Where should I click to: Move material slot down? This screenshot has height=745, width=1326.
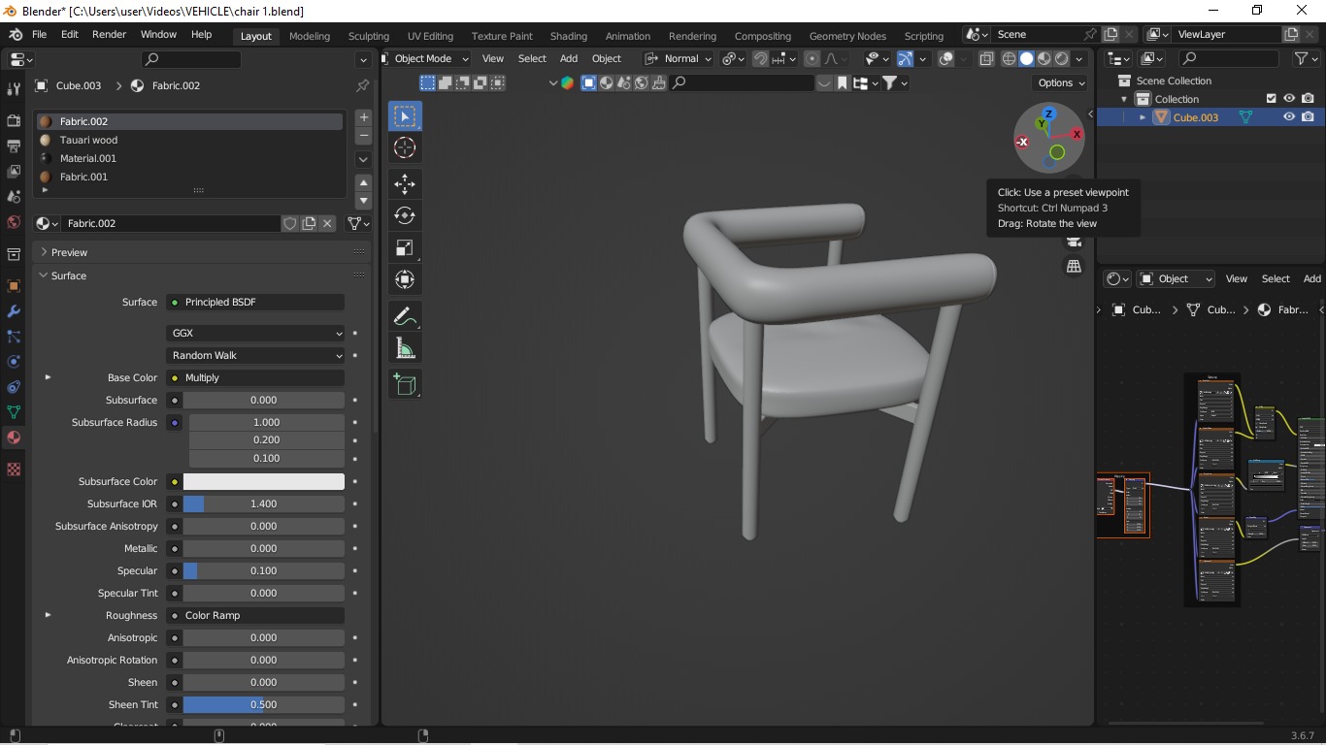(x=364, y=201)
